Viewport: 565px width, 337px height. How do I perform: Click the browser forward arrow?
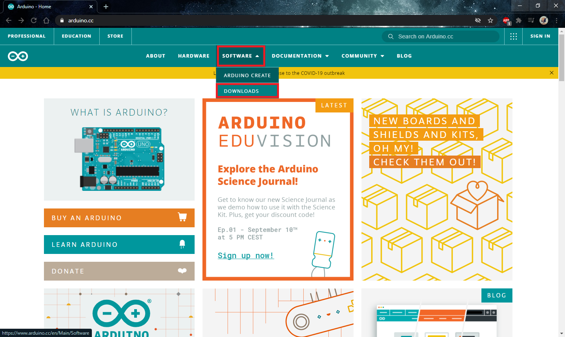pos(21,20)
